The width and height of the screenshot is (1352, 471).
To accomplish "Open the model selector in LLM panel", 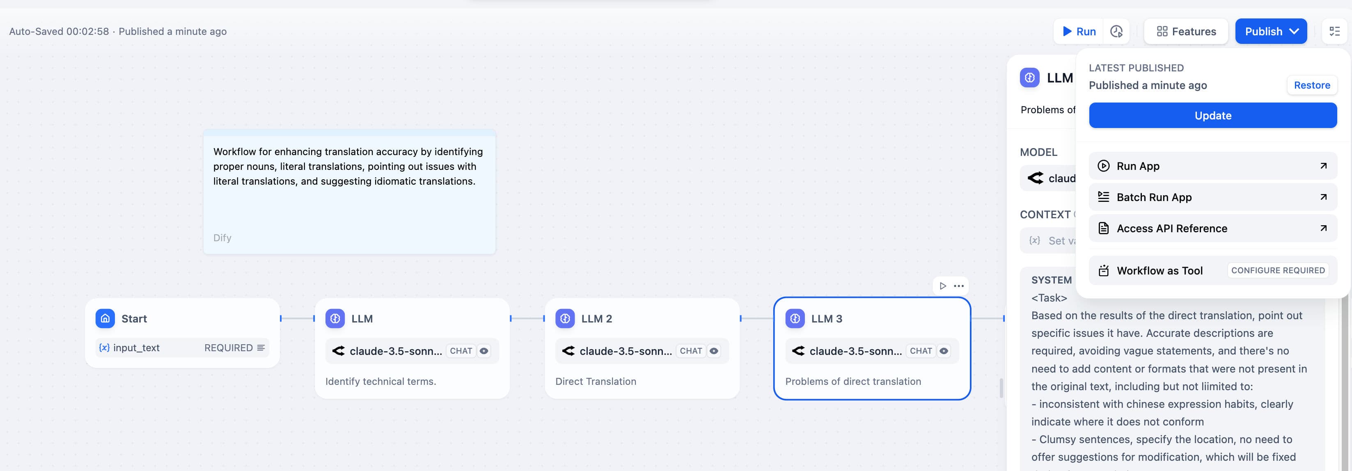I will click(x=1047, y=178).
